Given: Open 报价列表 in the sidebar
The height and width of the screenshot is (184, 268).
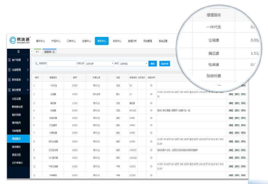Looking at the screenshot, I should point(16,115).
